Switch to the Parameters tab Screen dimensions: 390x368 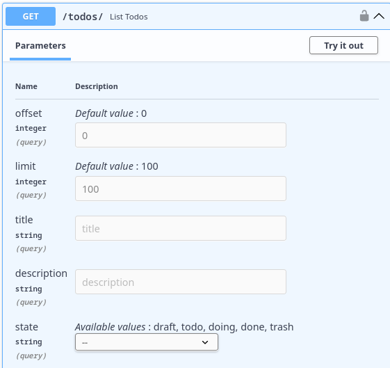tap(40, 46)
